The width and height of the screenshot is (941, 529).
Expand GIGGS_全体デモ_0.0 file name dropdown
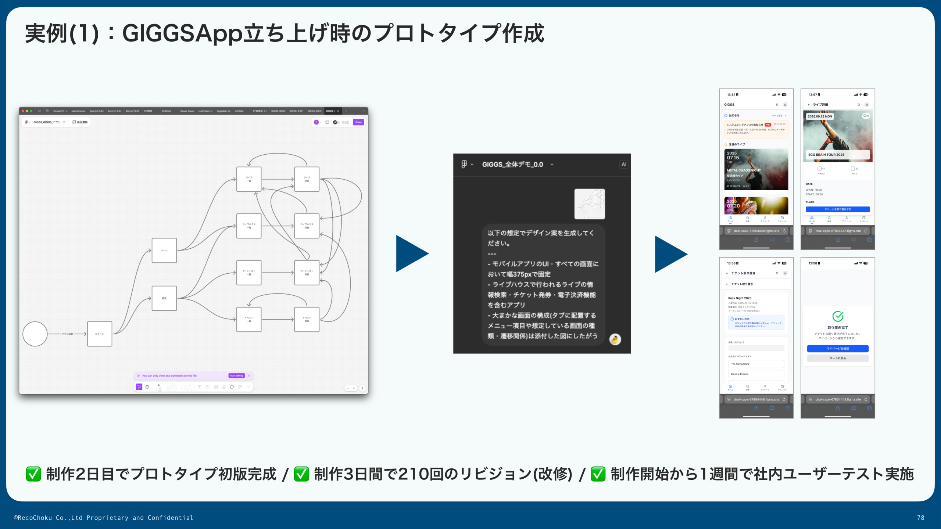(x=552, y=165)
